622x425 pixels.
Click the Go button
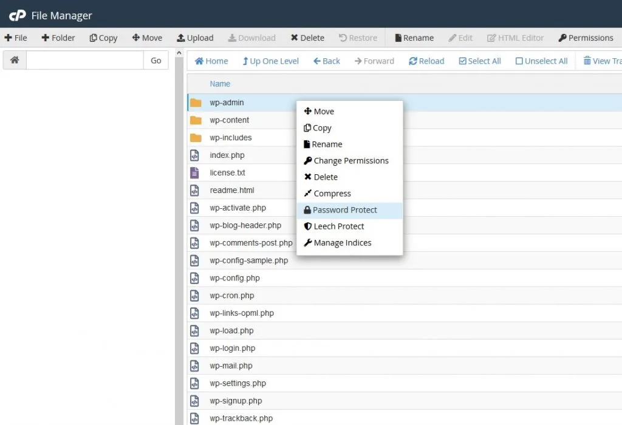pos(156,60)
